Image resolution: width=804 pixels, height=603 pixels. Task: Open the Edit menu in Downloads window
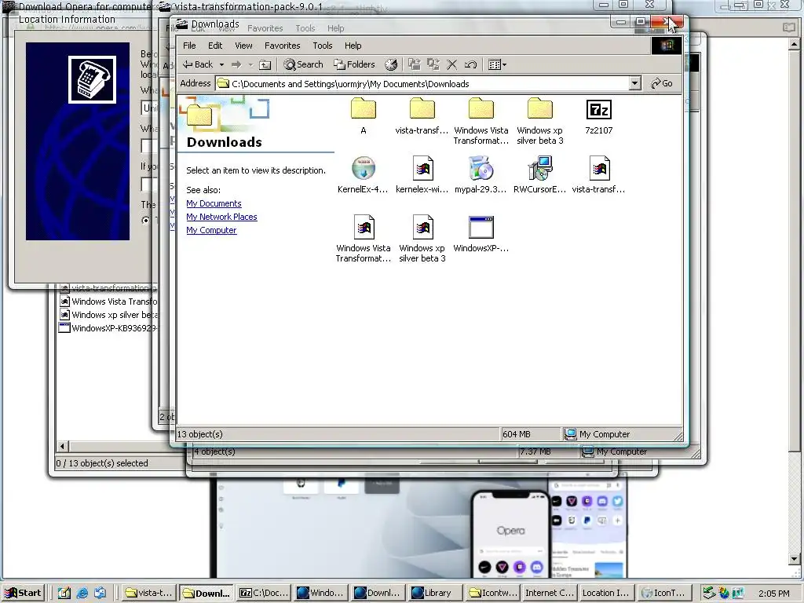(215, 46)
